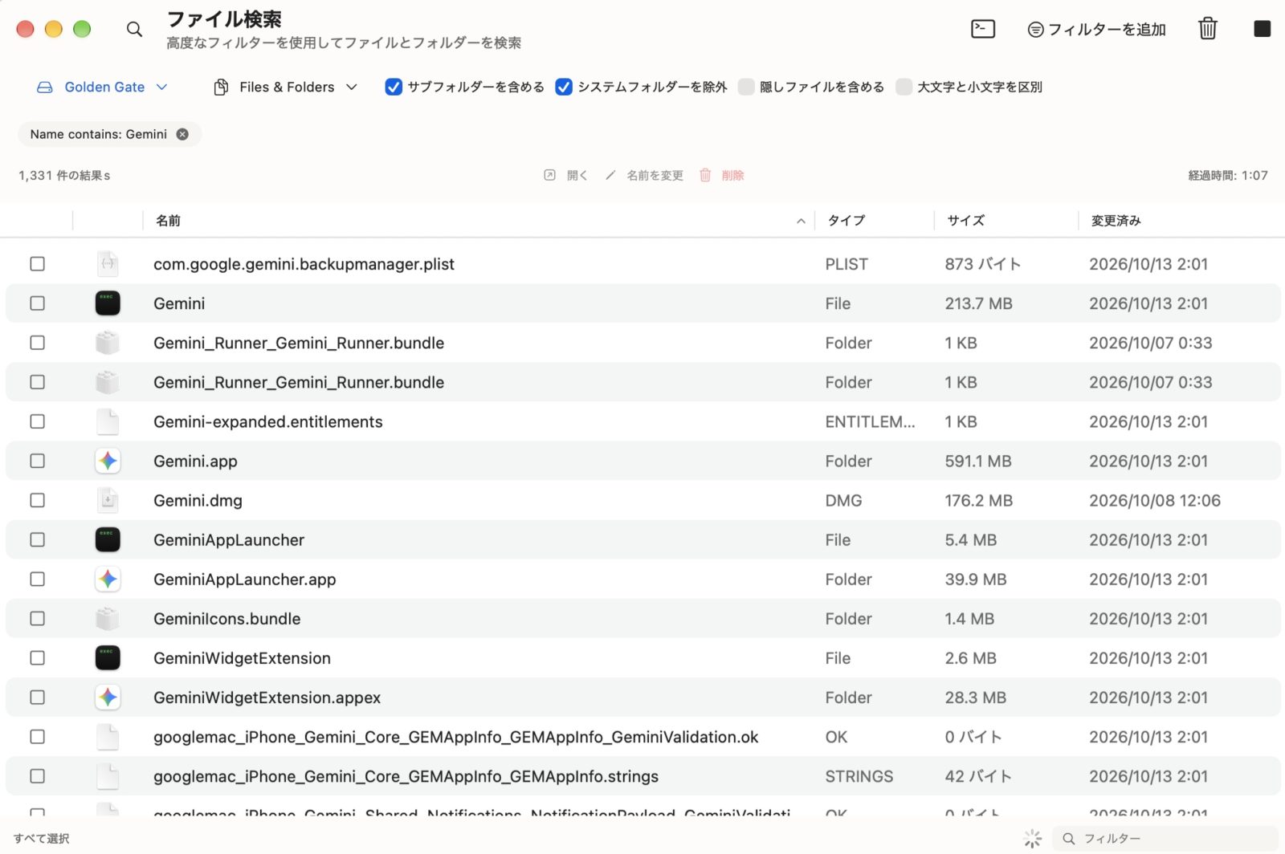Click the search magnifier icon in title bar
This screenshot has height=854, width=1285.
(x=134, y=30)
